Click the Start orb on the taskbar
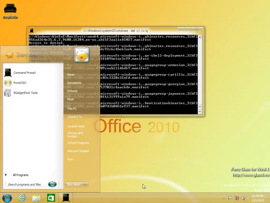This screenshot has height=203, width=270. pyautogui.click(x=7, y=198)
